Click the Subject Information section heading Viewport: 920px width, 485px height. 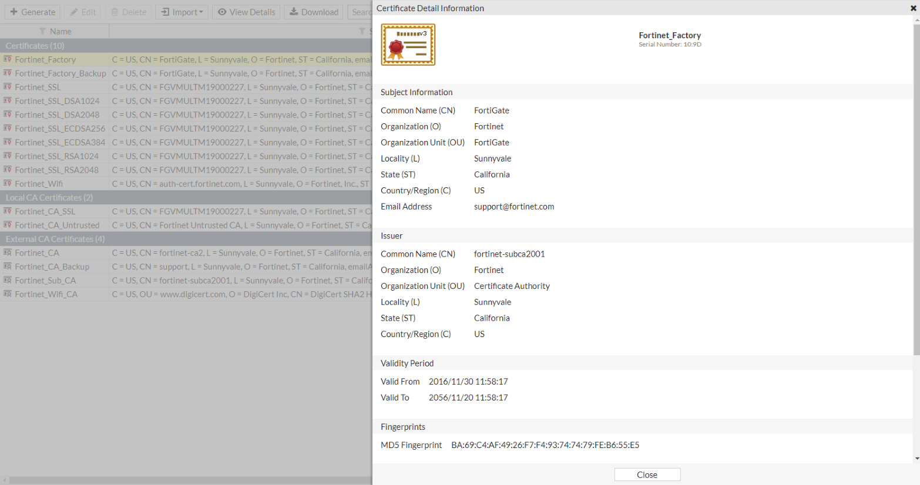click(417, 92)
